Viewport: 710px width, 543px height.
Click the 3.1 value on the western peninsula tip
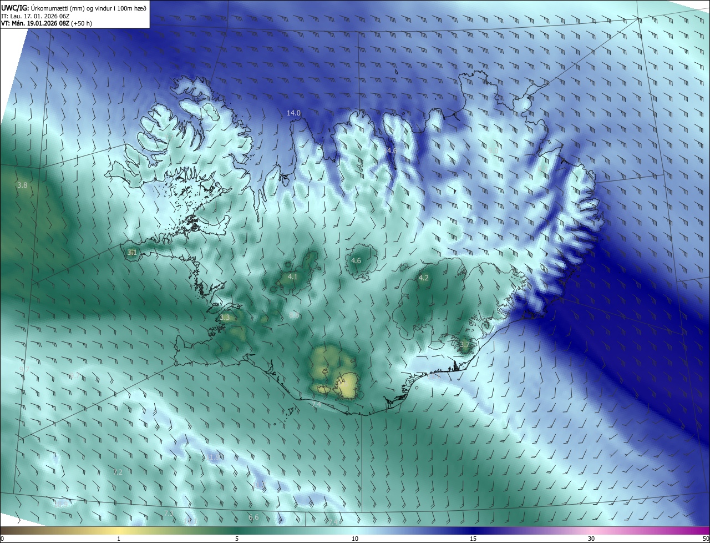132,252
